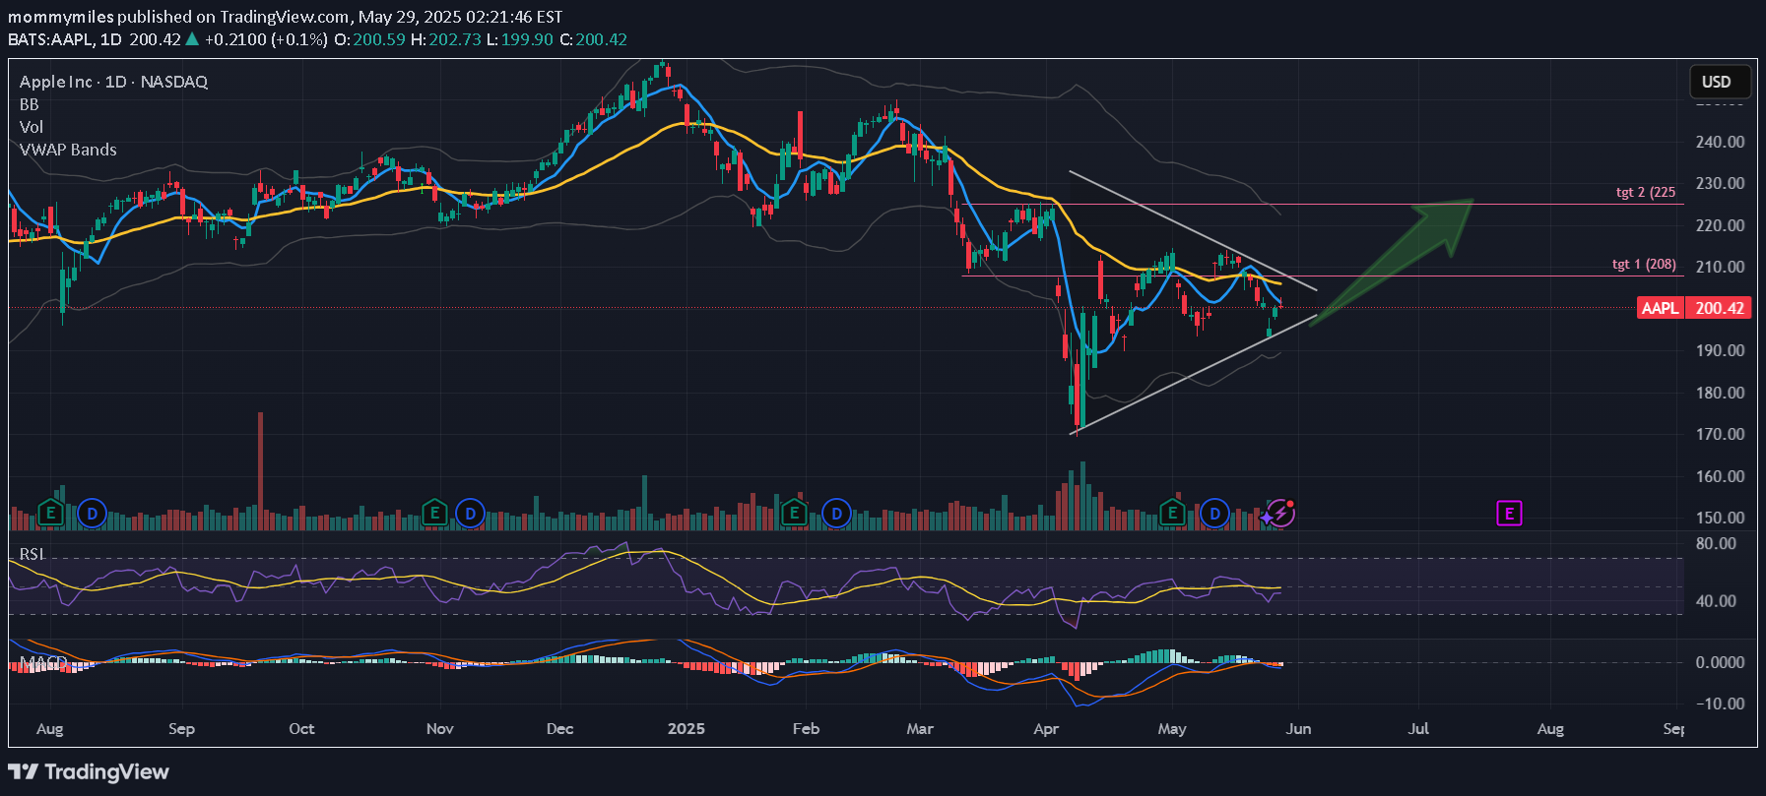Click the RSI 80.00 axis label

(1716, 543)
